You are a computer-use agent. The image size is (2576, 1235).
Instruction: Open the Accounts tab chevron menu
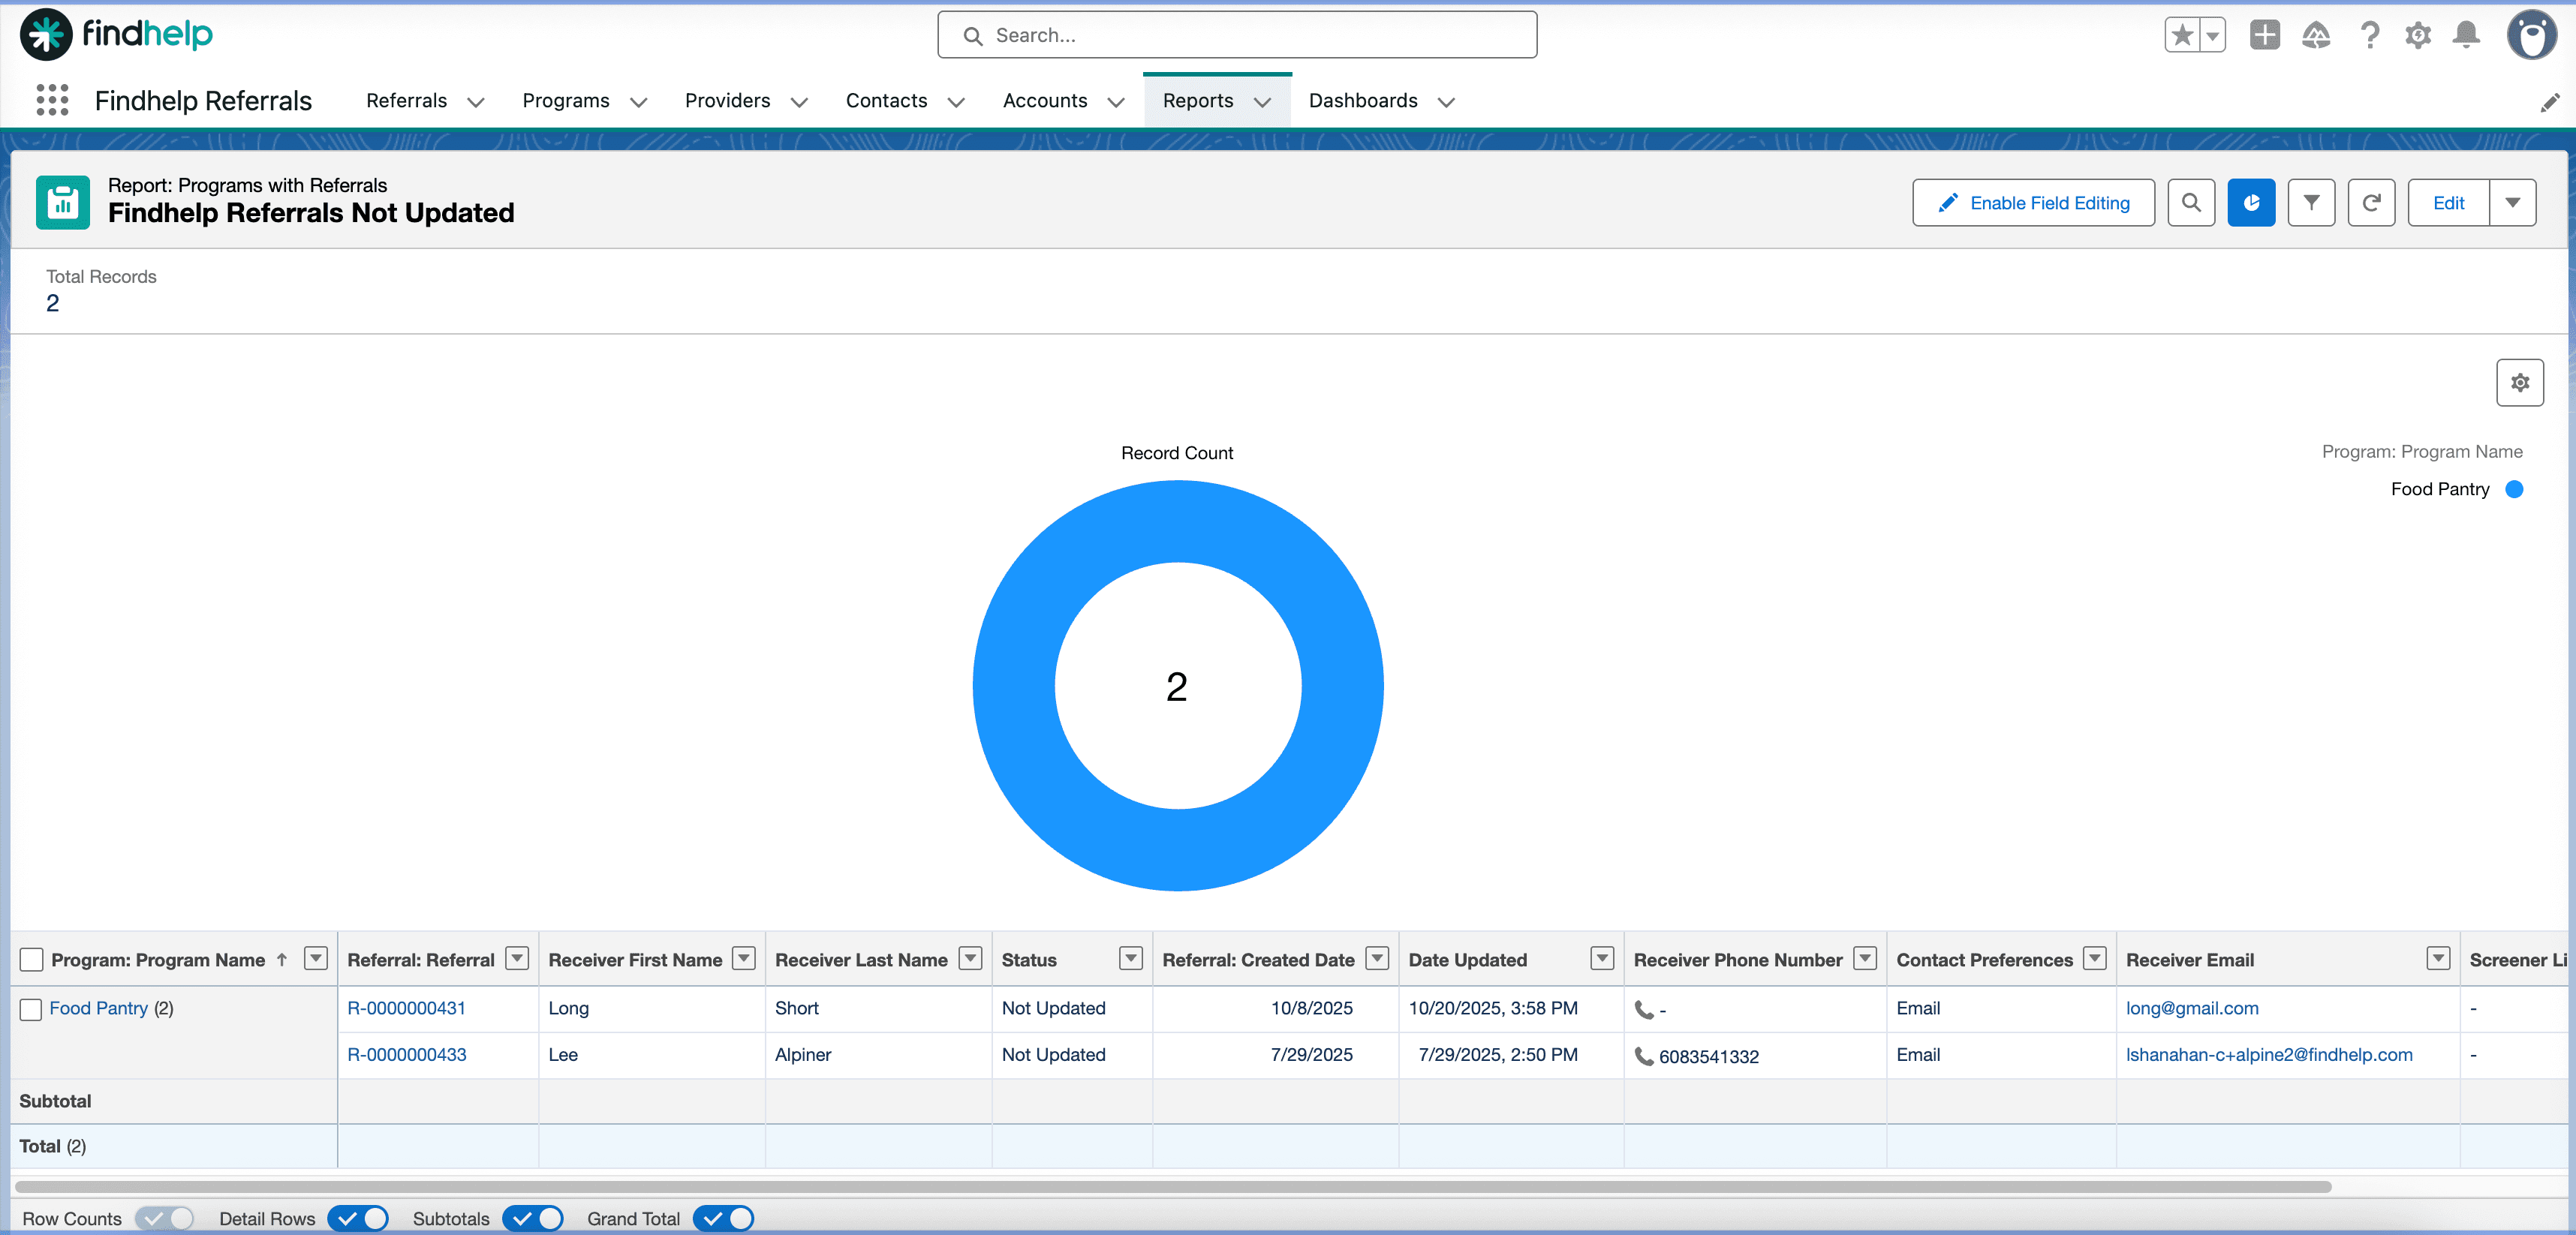(1116, 102)
